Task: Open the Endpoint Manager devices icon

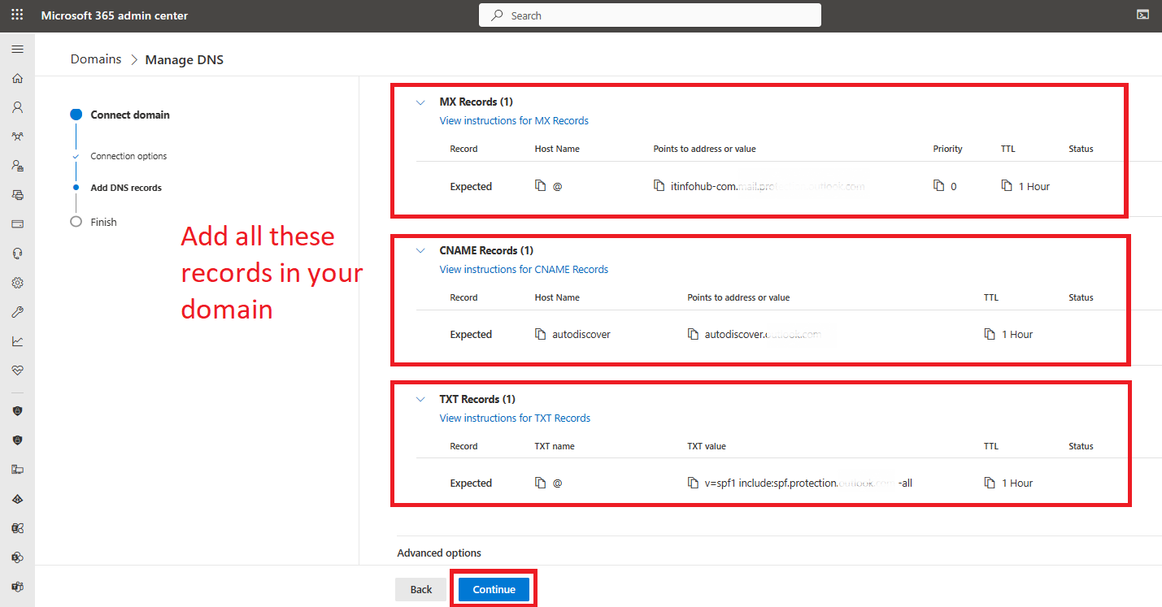Action: 17,470
